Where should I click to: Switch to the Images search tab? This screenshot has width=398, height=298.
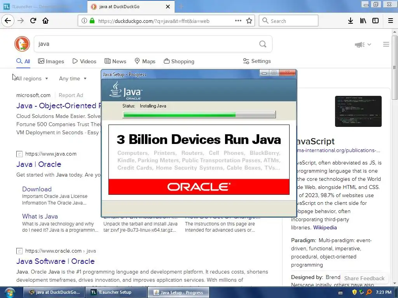(x=51, y=61)
